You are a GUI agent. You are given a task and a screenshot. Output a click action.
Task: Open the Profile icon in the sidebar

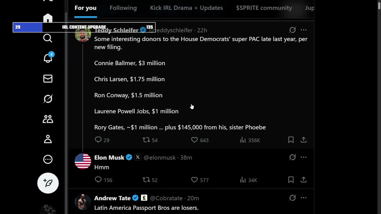(x=48, y=139)
